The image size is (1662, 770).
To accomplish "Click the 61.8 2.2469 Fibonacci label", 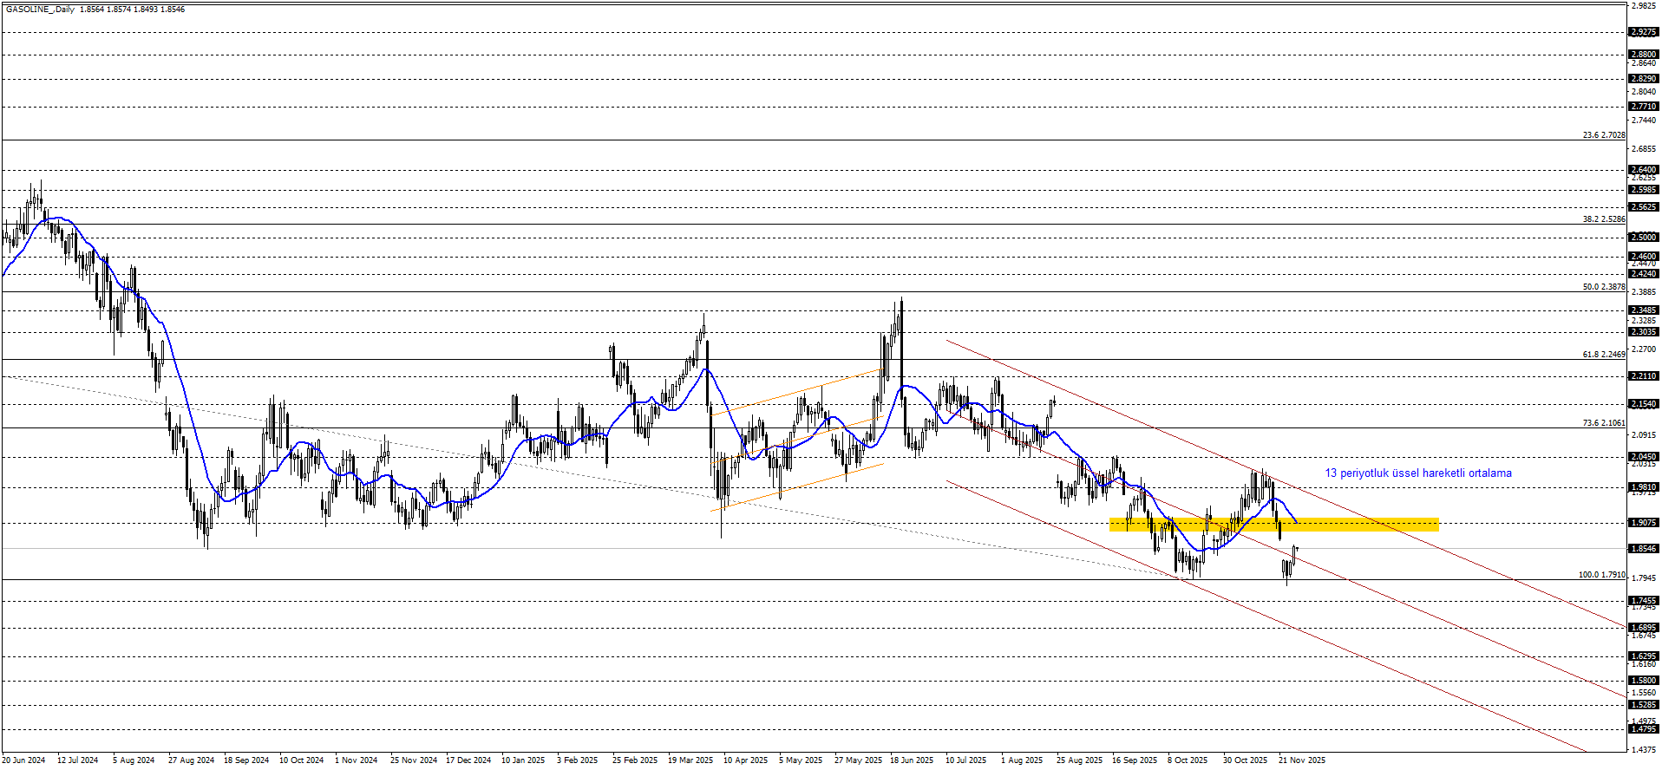I will pos(1603,355).
